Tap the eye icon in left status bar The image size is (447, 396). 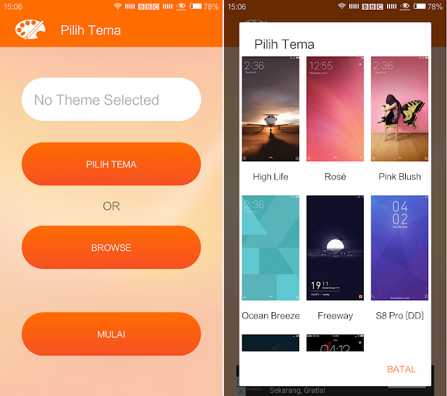tap(181, 6)
